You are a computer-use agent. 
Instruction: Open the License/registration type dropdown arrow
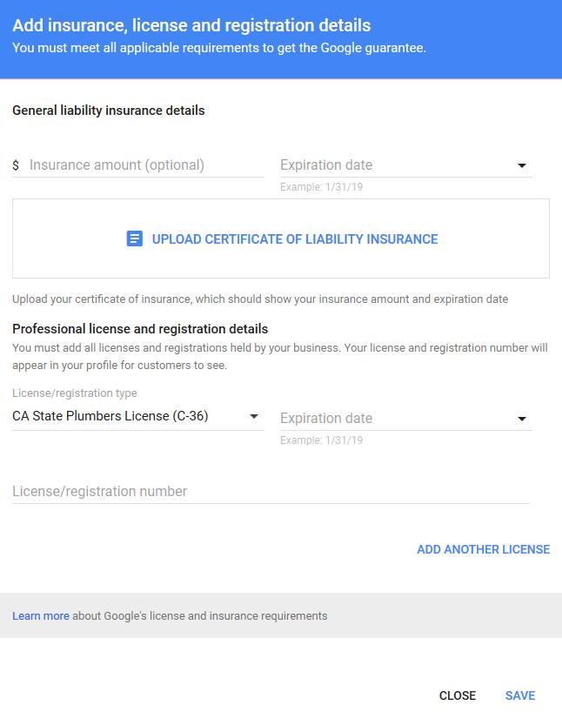pyautogui.click(x=254, y=416)
